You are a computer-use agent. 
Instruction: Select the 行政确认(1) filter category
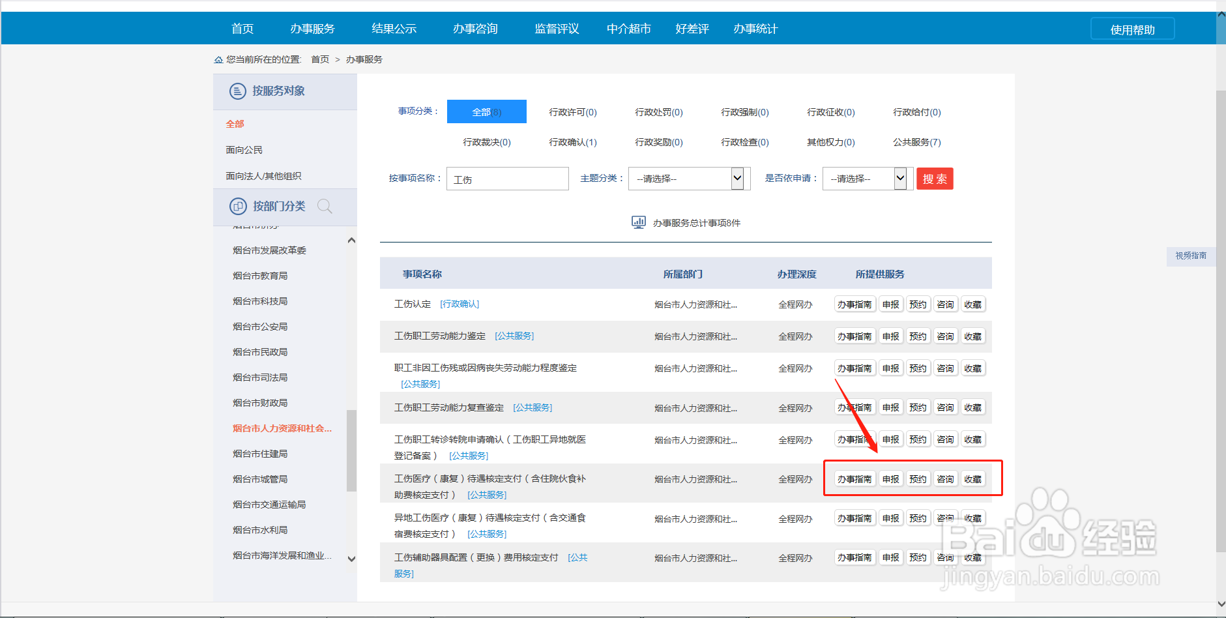pyautogui.click(x=572, y=142)
